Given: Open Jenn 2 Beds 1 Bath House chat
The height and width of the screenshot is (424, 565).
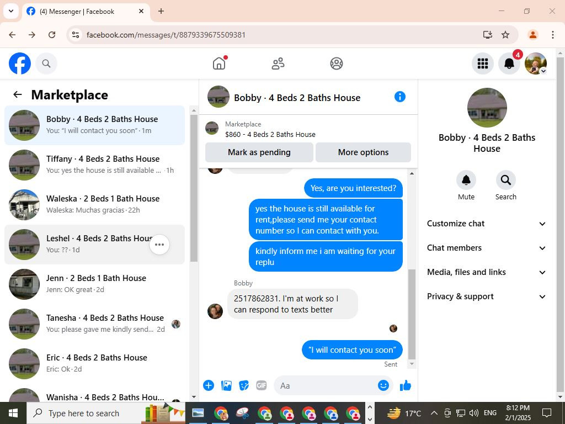Looking at the screenshot, I should tap(94, 284).
